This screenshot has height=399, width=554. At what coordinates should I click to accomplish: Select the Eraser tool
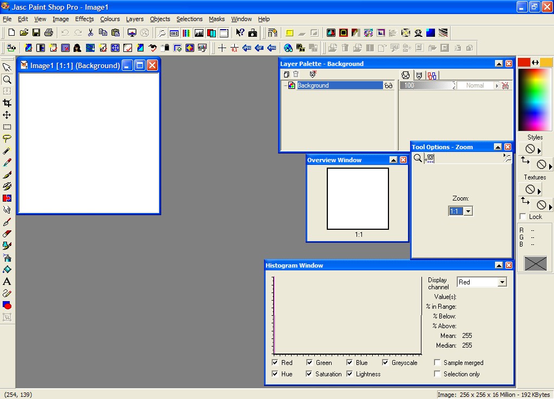pyautogui.click(x=6, y=234)
